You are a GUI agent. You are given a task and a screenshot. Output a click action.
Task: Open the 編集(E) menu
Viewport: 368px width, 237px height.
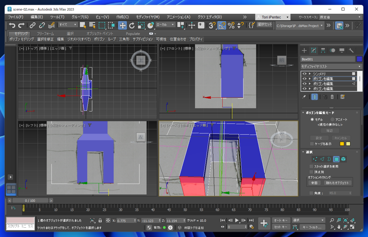point(37,17)
